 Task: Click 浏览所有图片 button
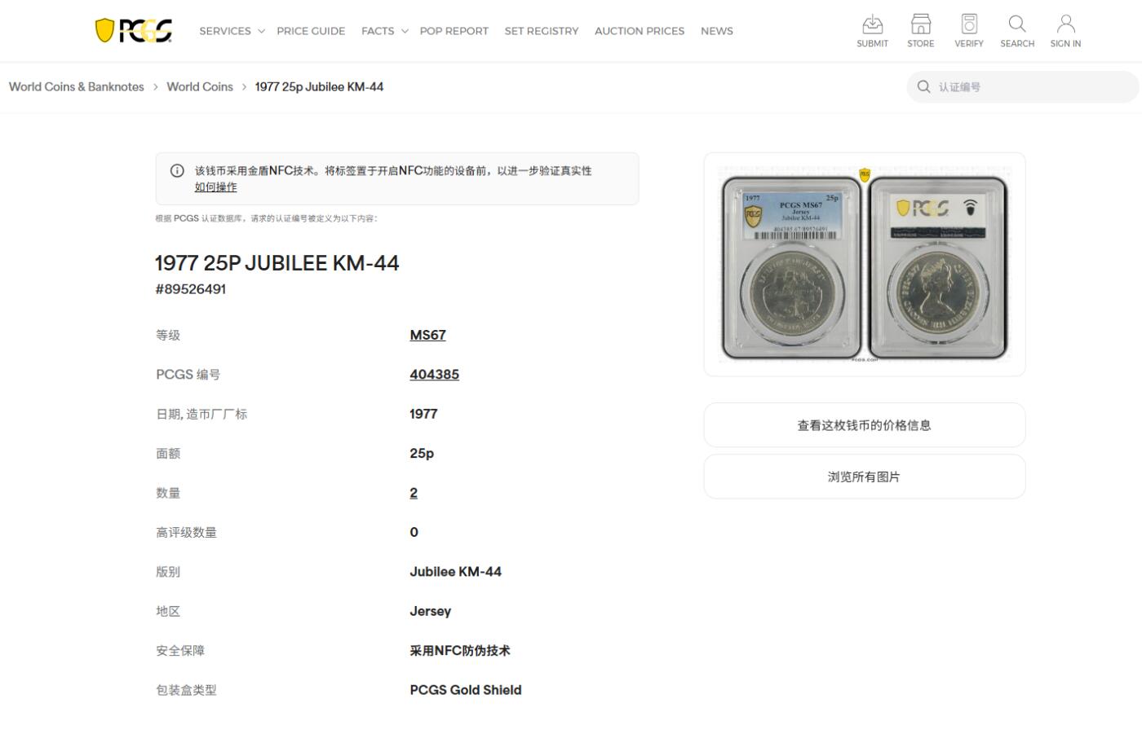[865, 477]
